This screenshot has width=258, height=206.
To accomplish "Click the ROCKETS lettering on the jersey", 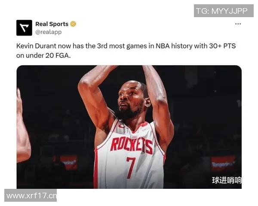I will point(132,145).
